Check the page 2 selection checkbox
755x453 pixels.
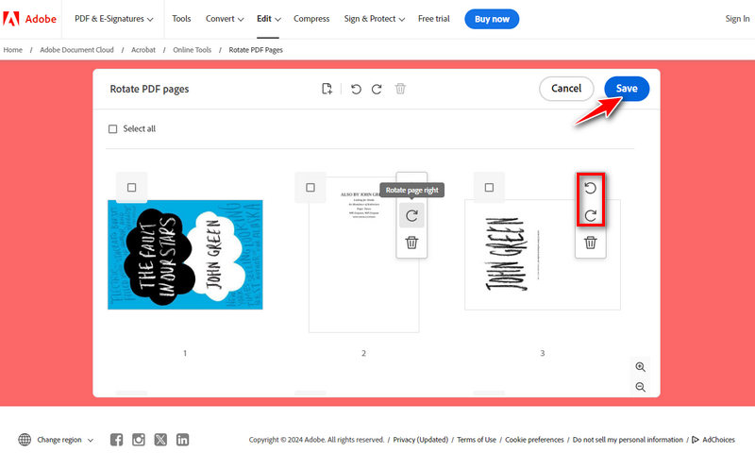pyautogui.click(x=310, y=187)
